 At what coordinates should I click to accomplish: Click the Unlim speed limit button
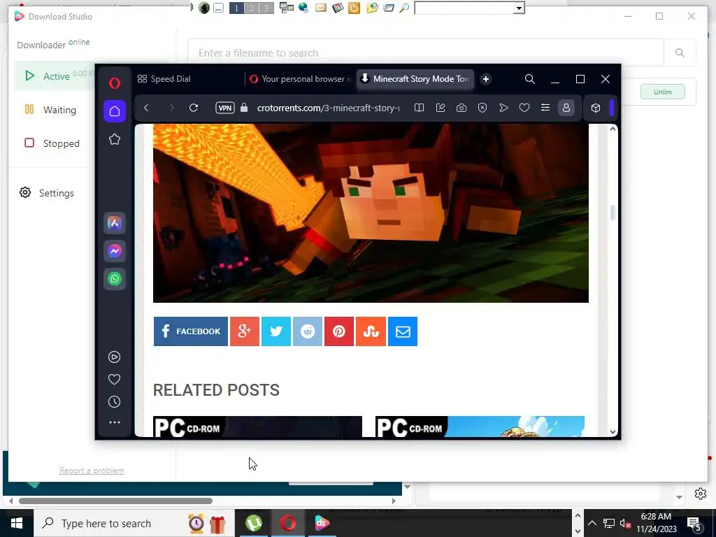click(663, 92)
